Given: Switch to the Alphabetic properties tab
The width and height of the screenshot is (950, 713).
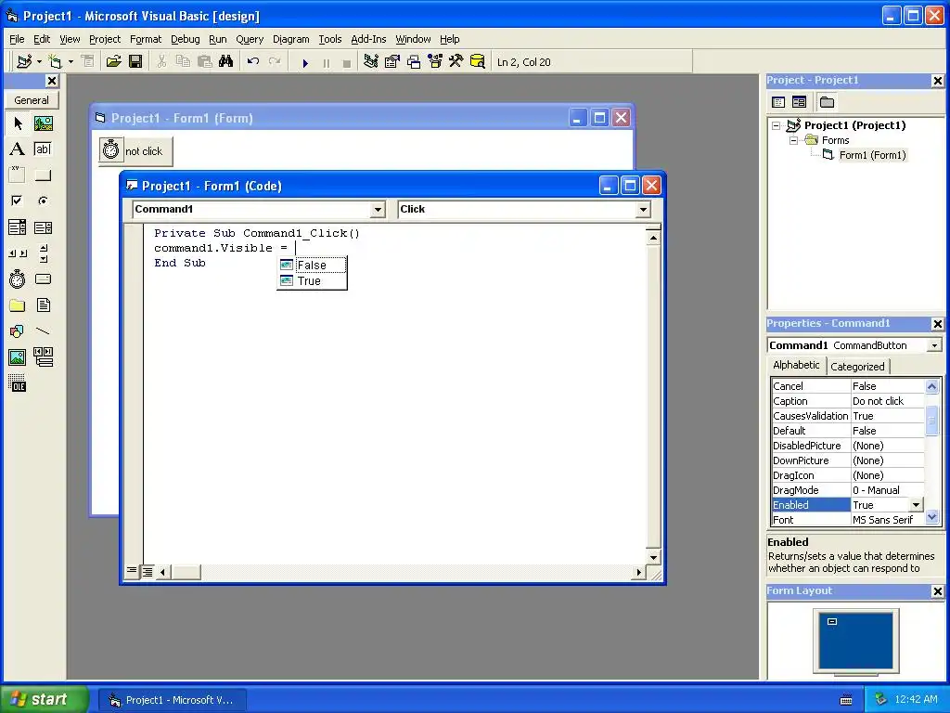Looking at the screenshot, I should [796, 365].
